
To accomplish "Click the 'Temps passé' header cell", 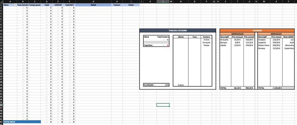I will (x=35, y=5).
